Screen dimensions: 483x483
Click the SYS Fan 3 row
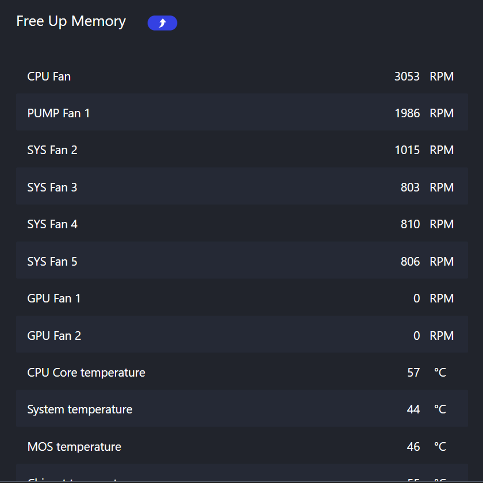[x=242, y=186]
